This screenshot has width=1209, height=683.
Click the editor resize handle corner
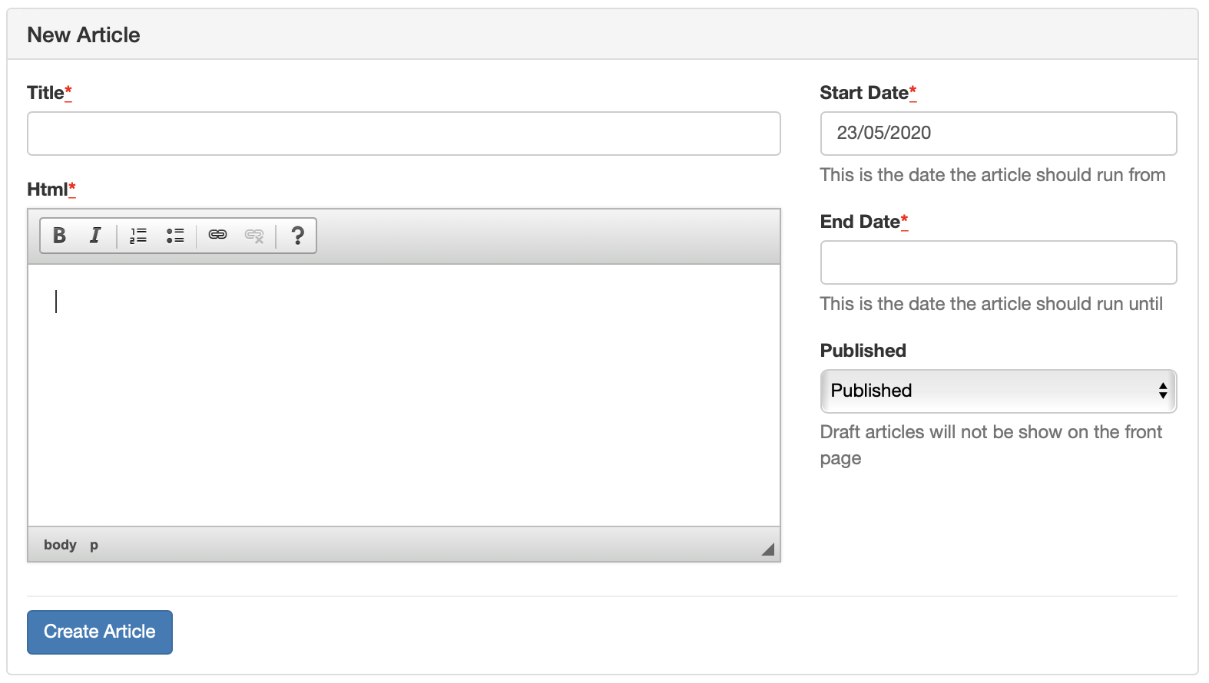pyautogui.click(x=767, y=549)
